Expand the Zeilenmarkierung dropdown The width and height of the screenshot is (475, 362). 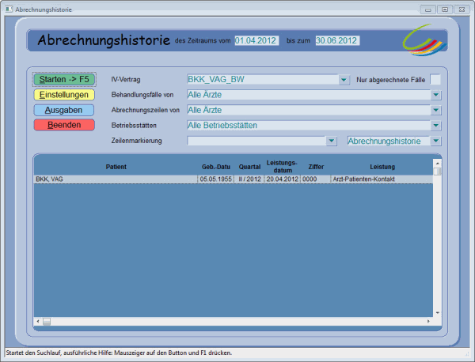coord(332,141)
